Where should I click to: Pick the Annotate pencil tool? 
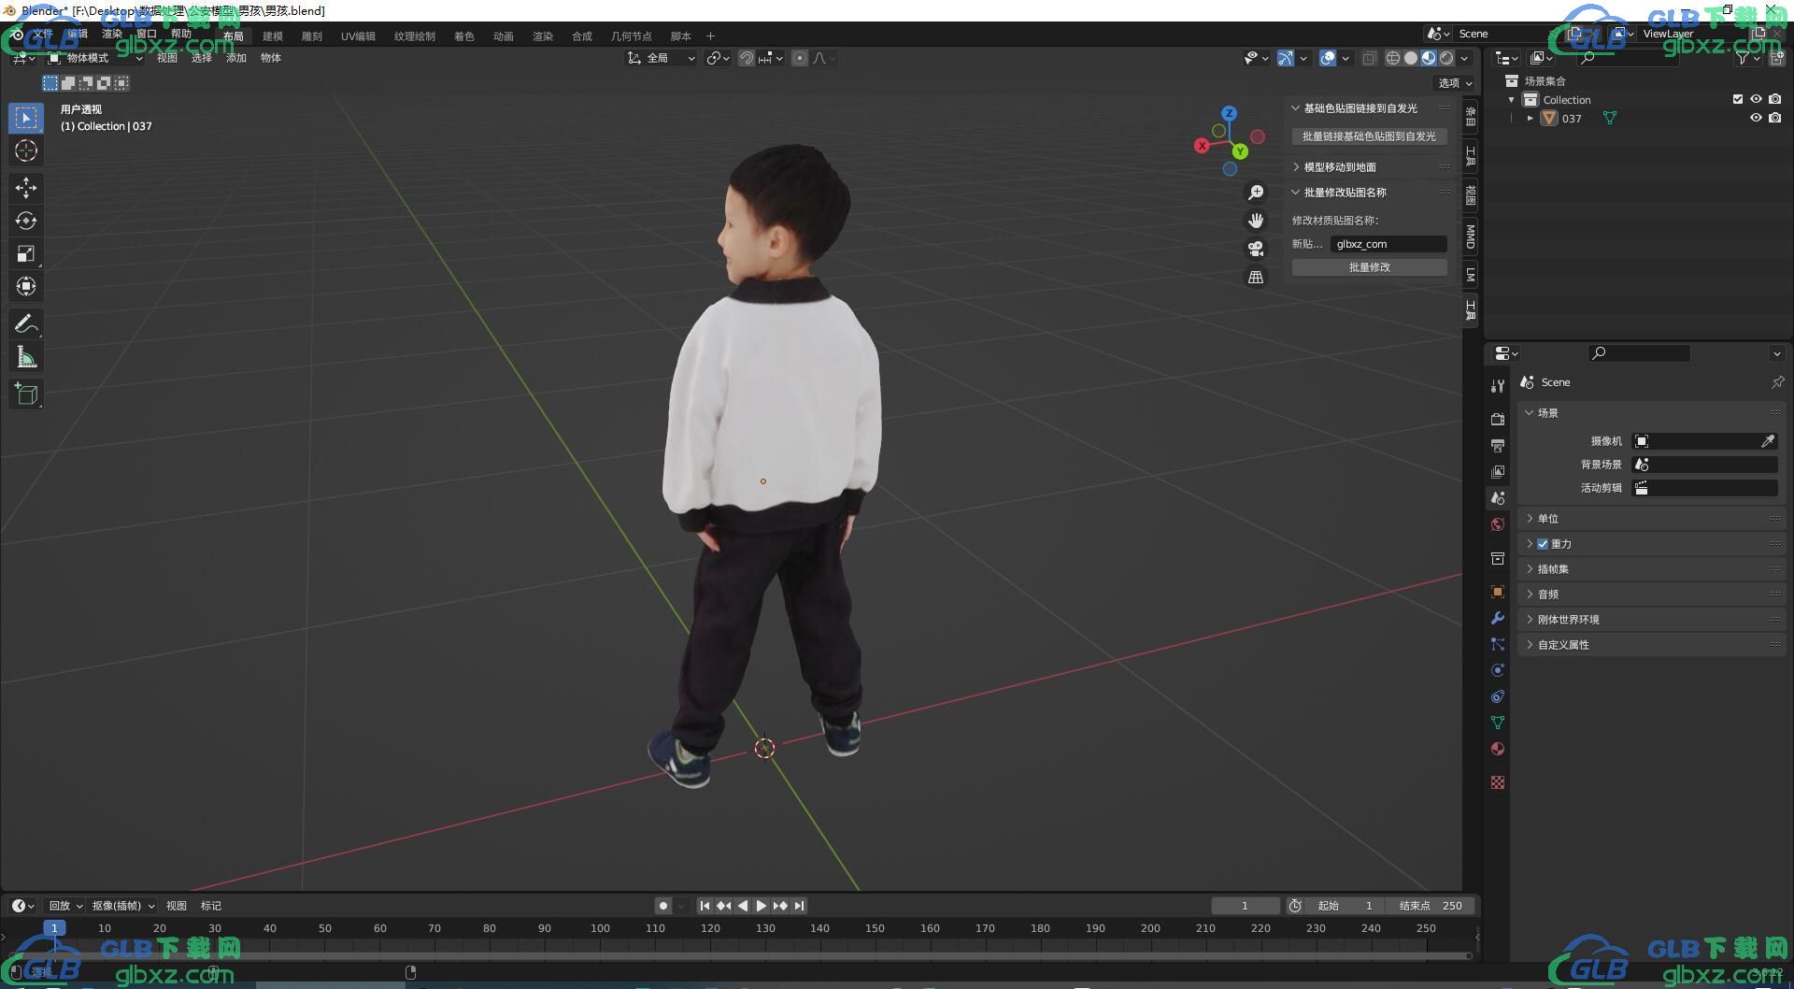[x=26, y=323]
